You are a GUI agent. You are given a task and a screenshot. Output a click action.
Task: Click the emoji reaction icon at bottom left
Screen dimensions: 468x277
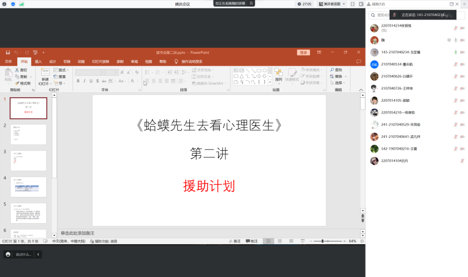pos(8,254)
